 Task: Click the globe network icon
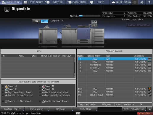tap(135, 2)
